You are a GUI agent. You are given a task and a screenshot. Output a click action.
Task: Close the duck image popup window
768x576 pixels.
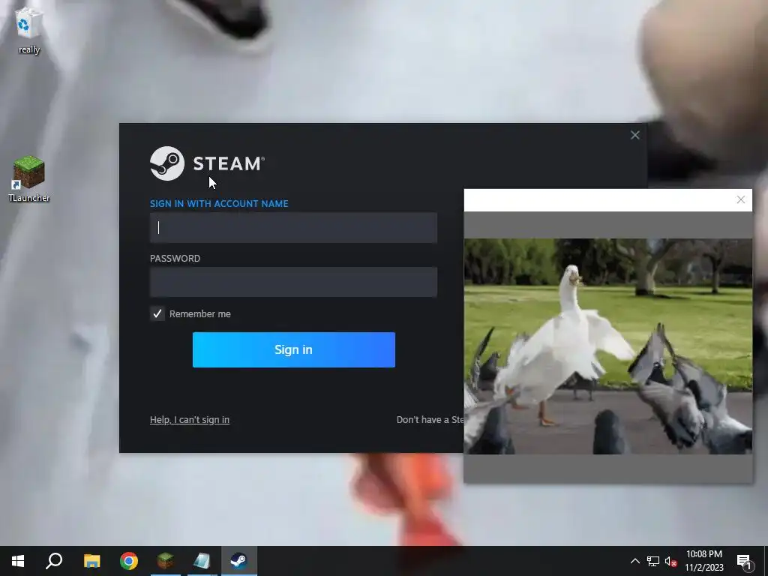740,199
